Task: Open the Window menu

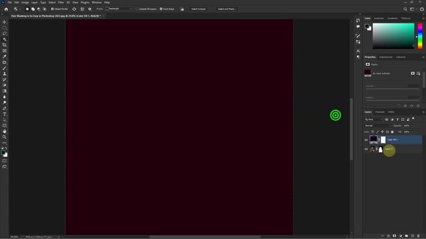Action: [97, 3]
